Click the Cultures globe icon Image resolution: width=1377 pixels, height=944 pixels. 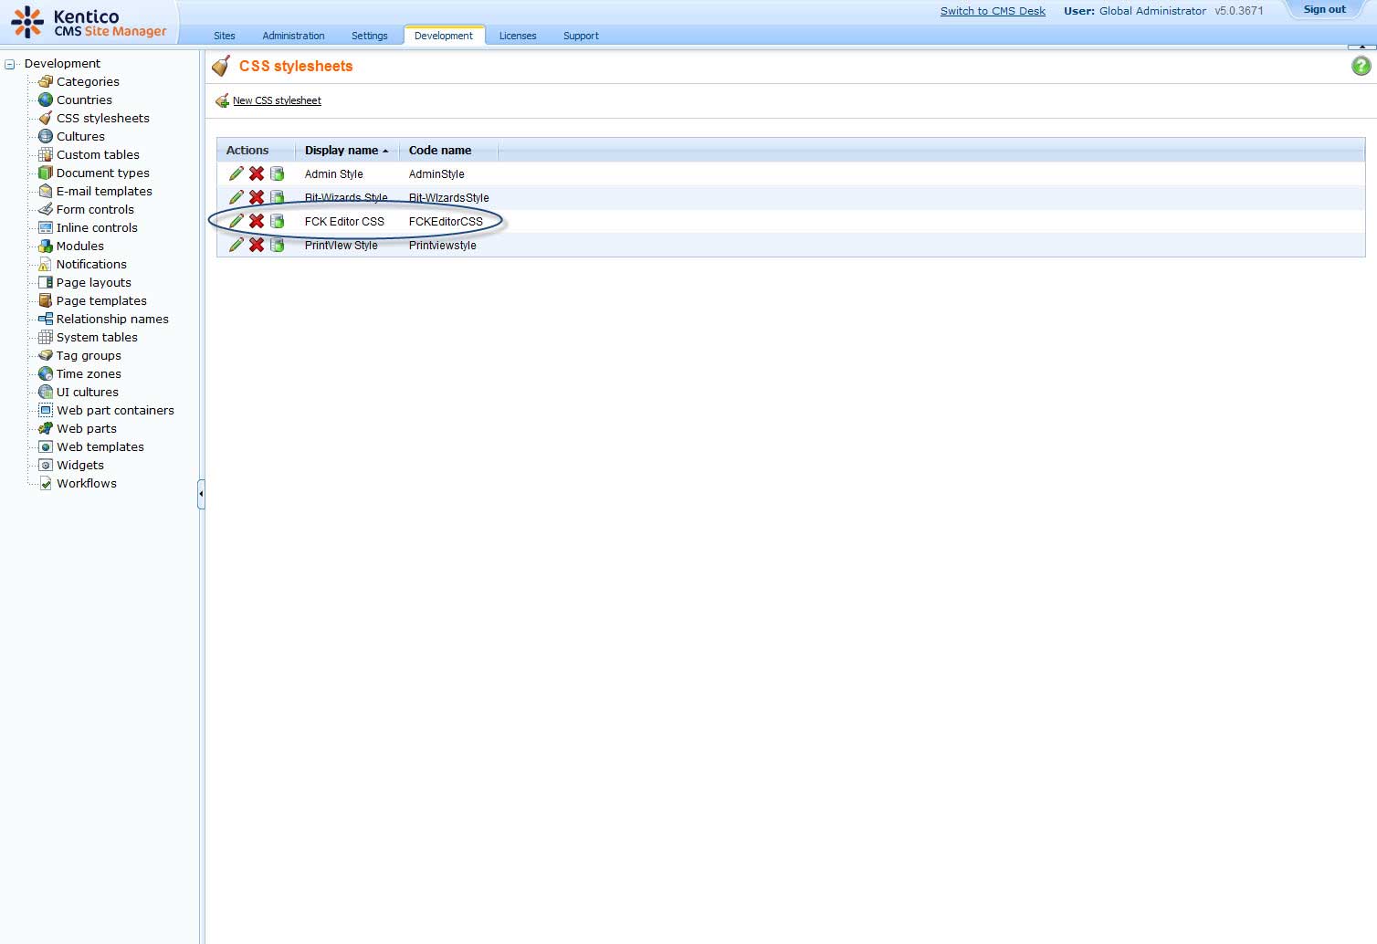point(46,136)
